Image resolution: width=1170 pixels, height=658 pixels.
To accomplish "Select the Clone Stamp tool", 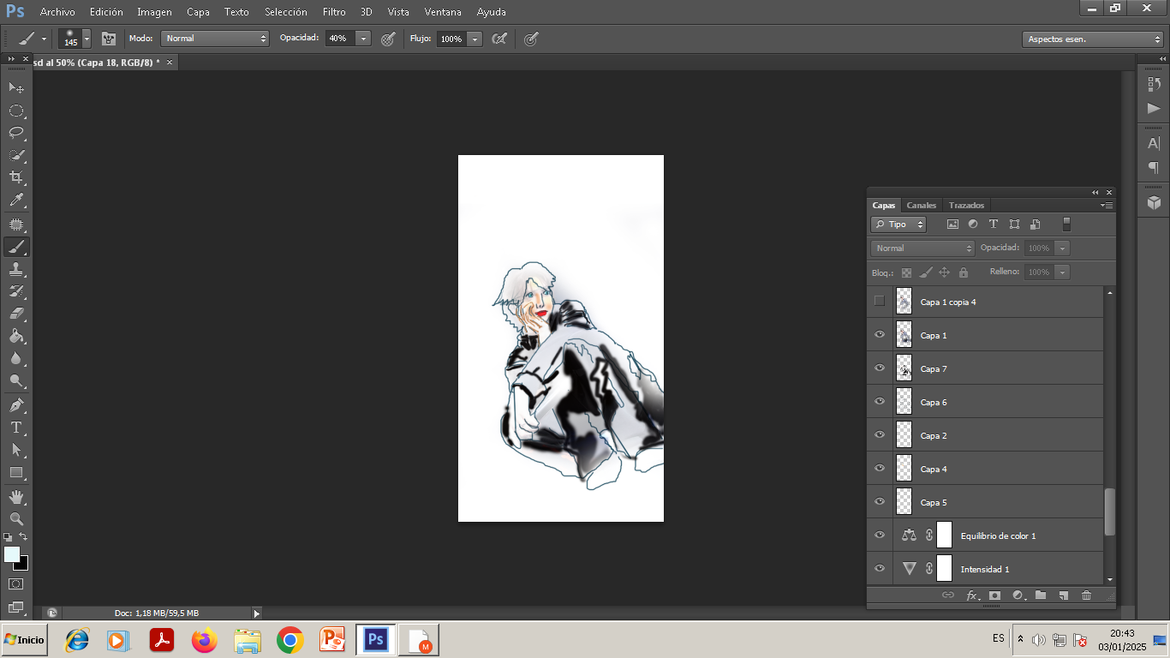I will [16, 269].
